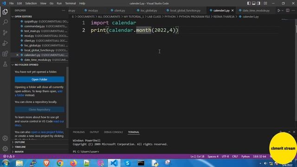This screenshot has height=167, width=297.
Task: Collapse the Open Editors section
Action: [x=39, y=17]
